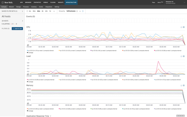Switch to the Processes sub-tab
This screenshot has height=117, width=187.
(26, 7)
